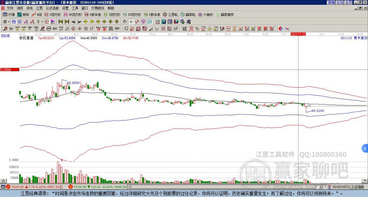
Task: Select the angle line drawing tool
Action: pos(151,29)
